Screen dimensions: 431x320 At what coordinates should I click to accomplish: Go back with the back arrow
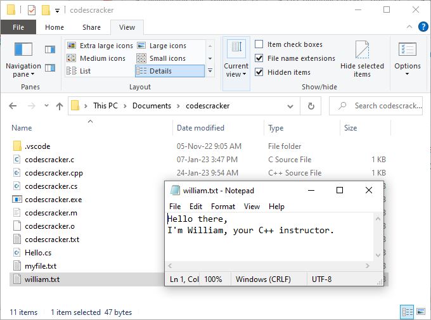pos(13,106)
